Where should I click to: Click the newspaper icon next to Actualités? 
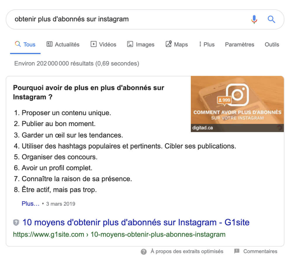pos(49,44)
